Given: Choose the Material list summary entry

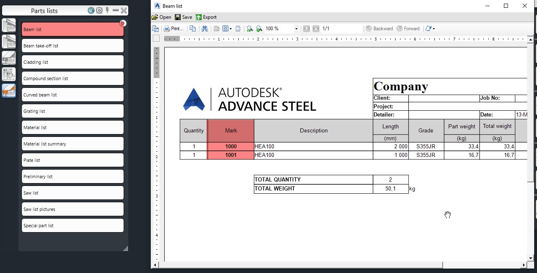Looking at the screenshot, I should (x=72, y=143).
